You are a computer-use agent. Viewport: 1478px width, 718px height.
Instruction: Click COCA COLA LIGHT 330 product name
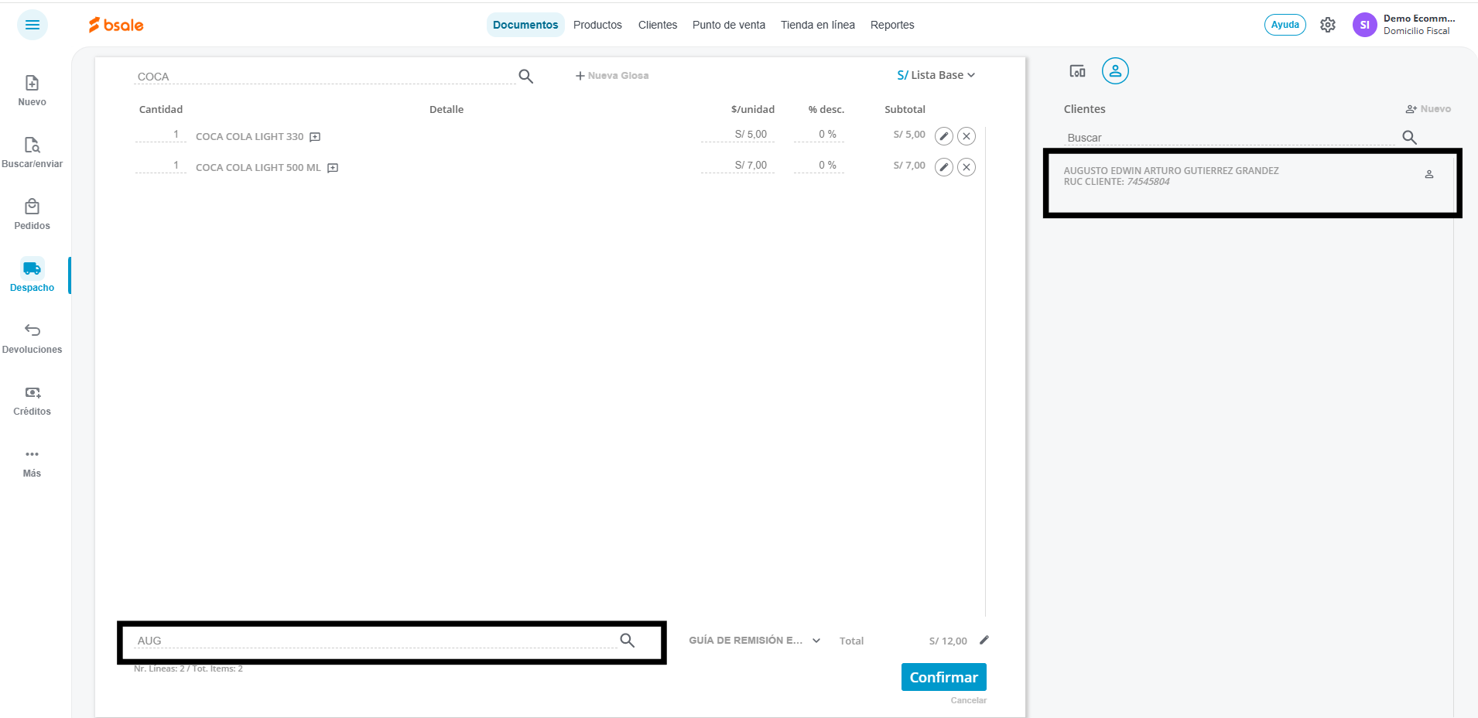(x=250, y=137)
